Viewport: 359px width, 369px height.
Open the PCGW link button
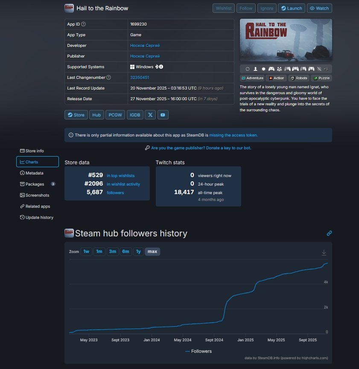[x=115, y=115]
